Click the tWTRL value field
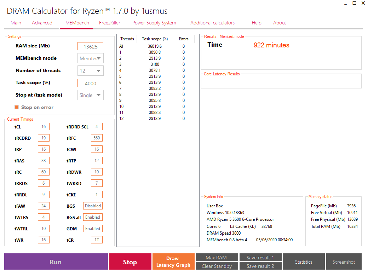Screen dimensions: 368x276 click(x=44, y=228)
